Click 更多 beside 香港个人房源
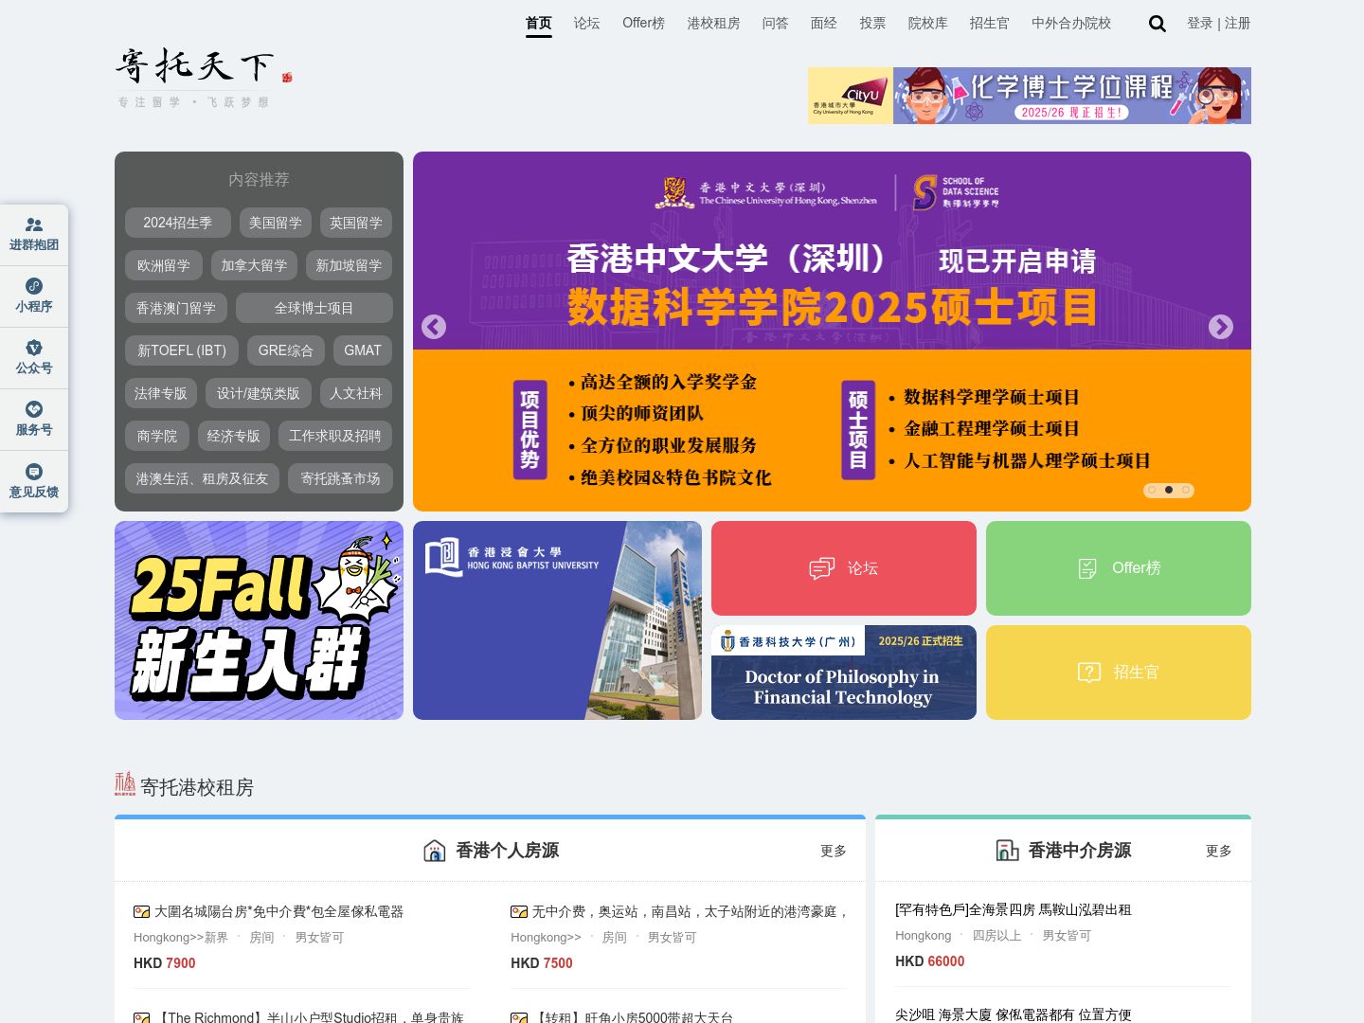This screenshot has width=1364, height=1023. tap(834, 851)
